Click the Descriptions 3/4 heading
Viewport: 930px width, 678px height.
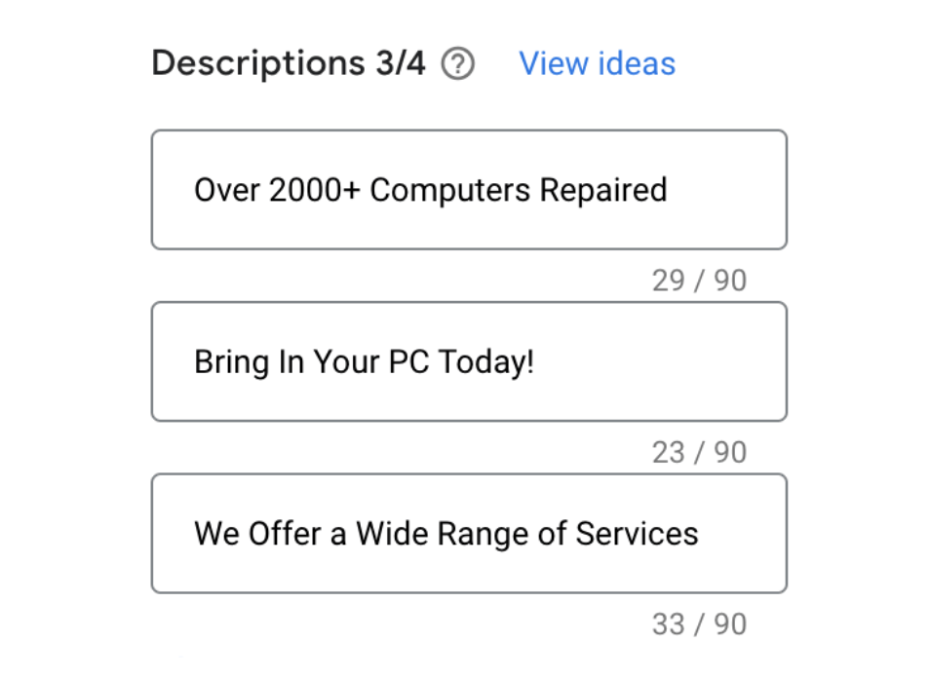[289, 64]
